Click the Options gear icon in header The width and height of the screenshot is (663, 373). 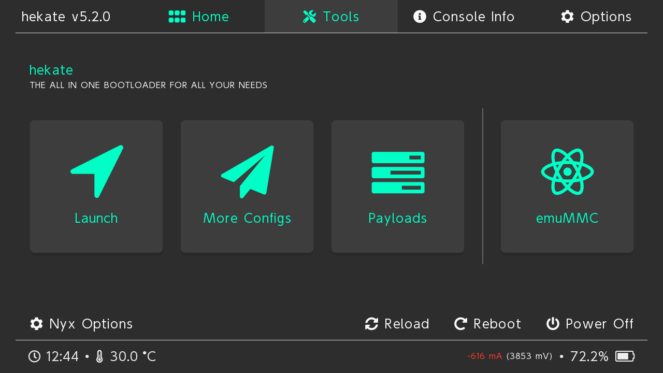point(567,17)
